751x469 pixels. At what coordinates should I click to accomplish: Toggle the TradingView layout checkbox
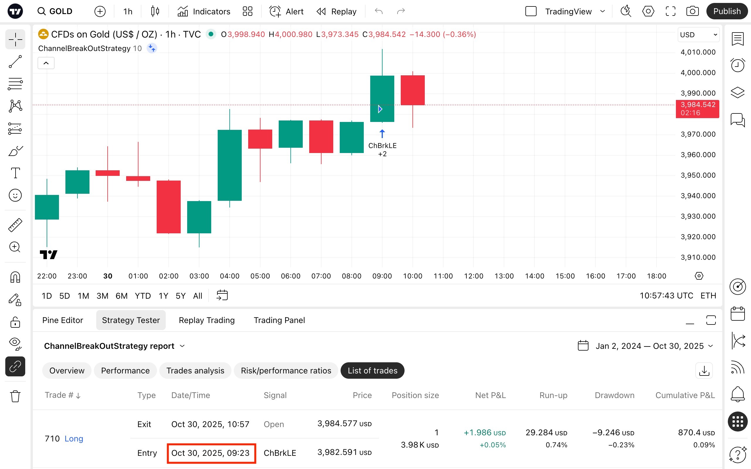coord(531,11)
